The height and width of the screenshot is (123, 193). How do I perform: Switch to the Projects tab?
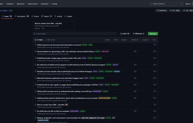point(47,16)
